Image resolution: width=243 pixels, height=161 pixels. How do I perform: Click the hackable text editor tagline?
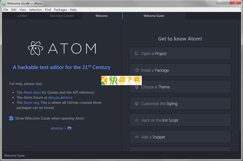pyautogui.click(x=62, y=67)
